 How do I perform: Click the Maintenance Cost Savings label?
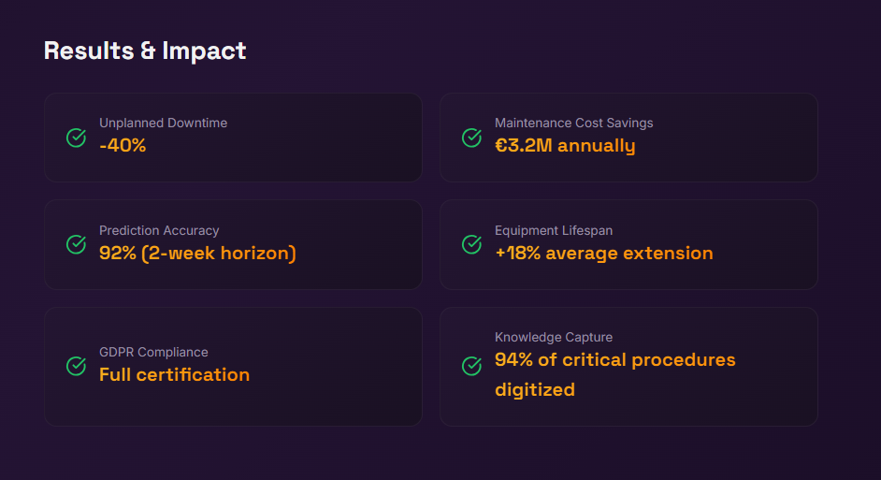click(573, 123)
